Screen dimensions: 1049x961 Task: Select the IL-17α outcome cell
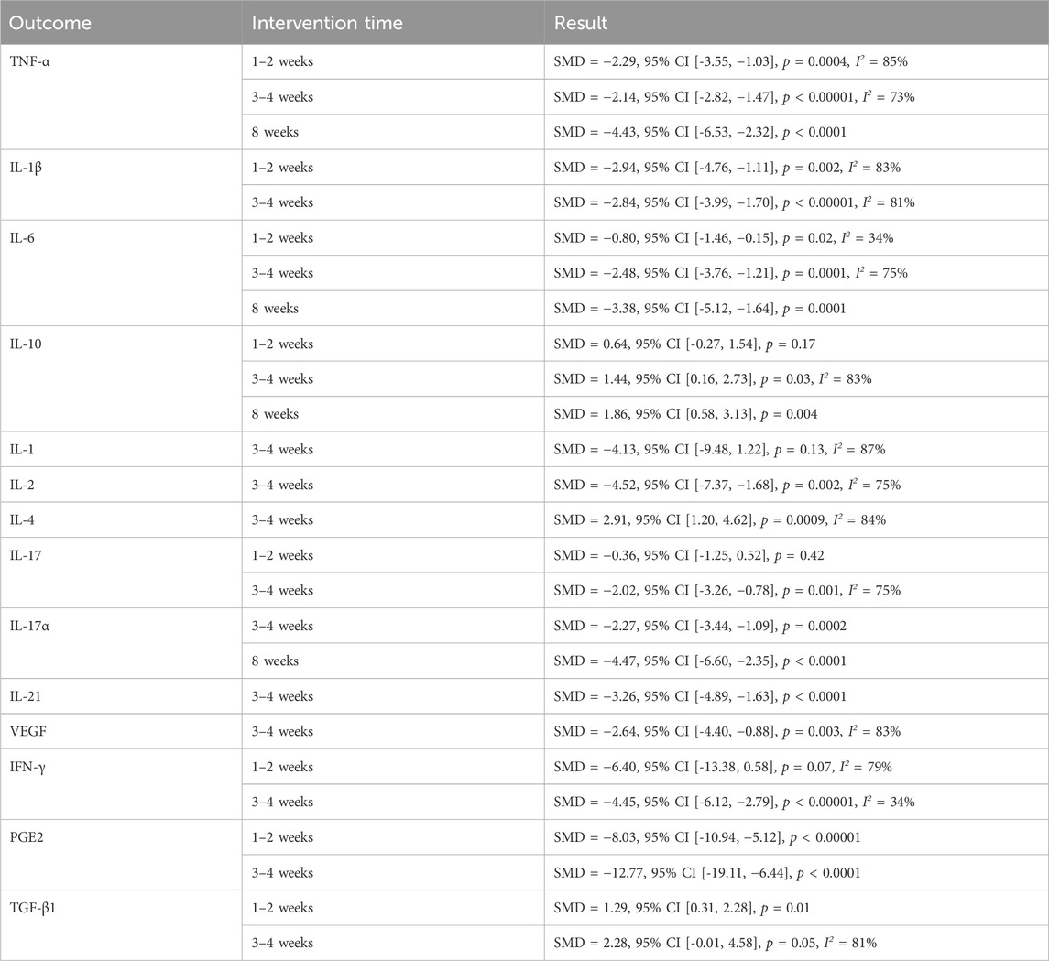point(120,643)
